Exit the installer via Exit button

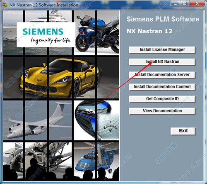pyautogui.click(x=183, y=131)
